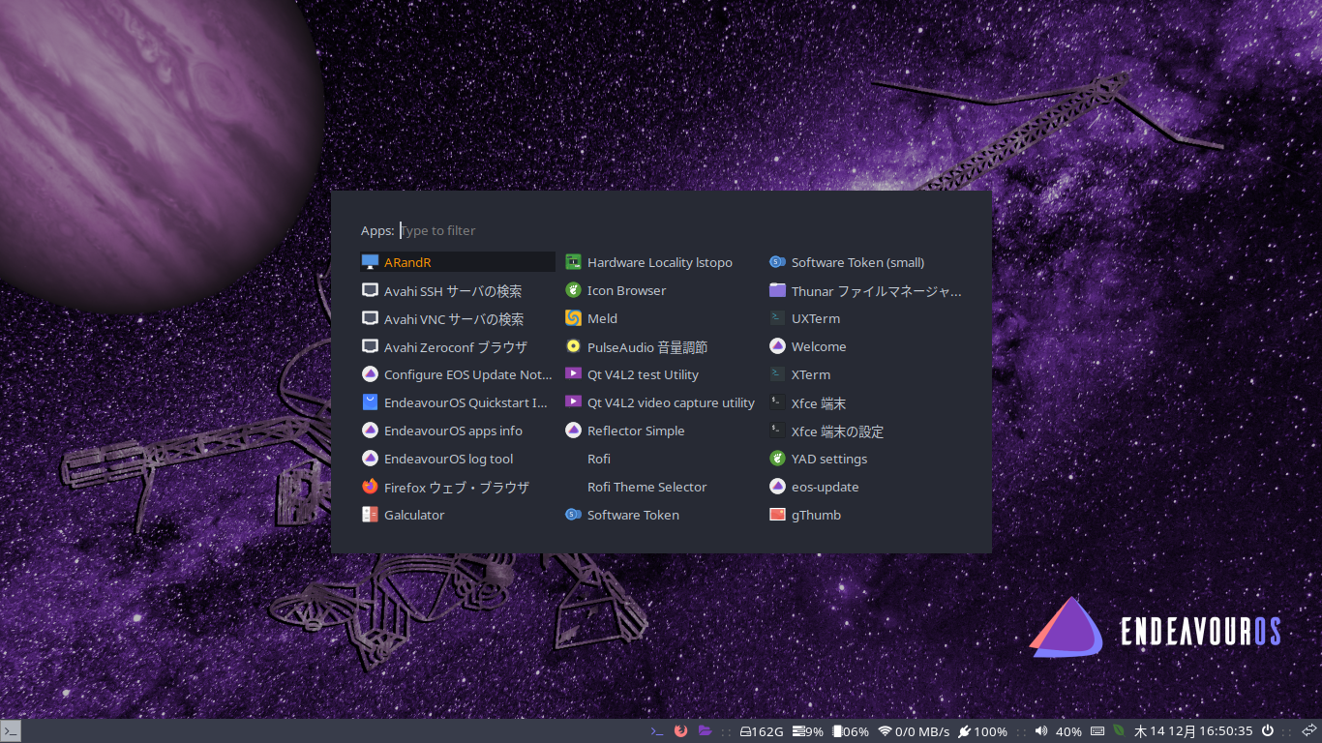Viewport: 1322px width, 743px height.
Task: Click the green leaf icon in panel
Action: pos(1120,731)
